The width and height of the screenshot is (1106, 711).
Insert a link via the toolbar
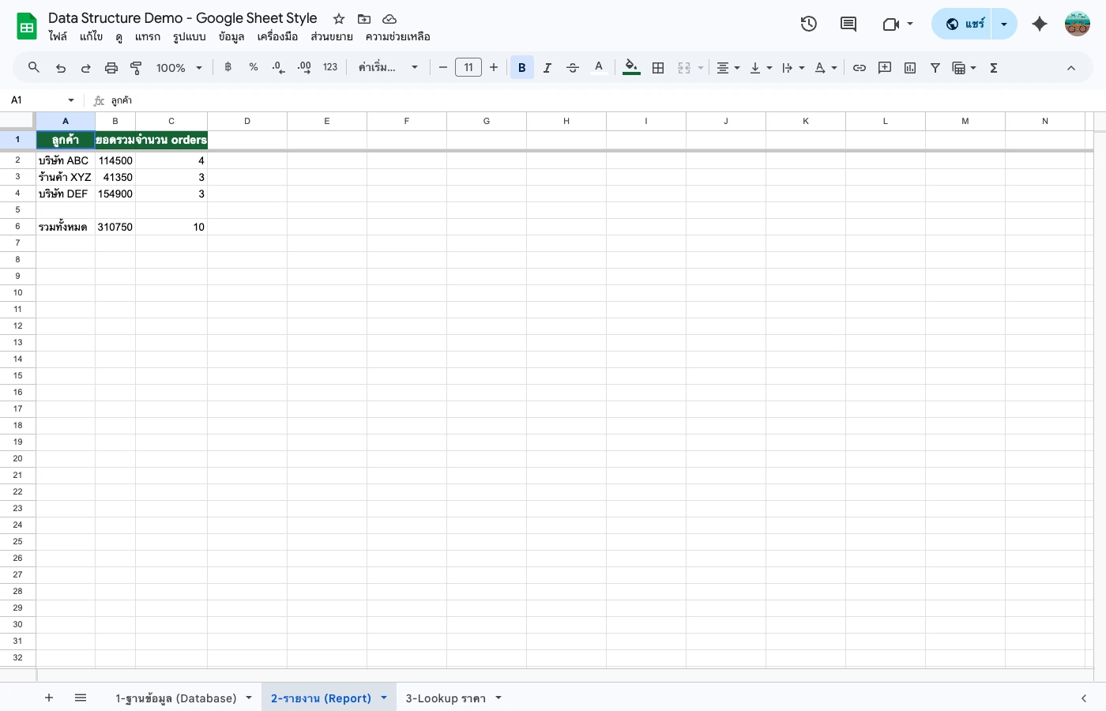click(860, 67)
